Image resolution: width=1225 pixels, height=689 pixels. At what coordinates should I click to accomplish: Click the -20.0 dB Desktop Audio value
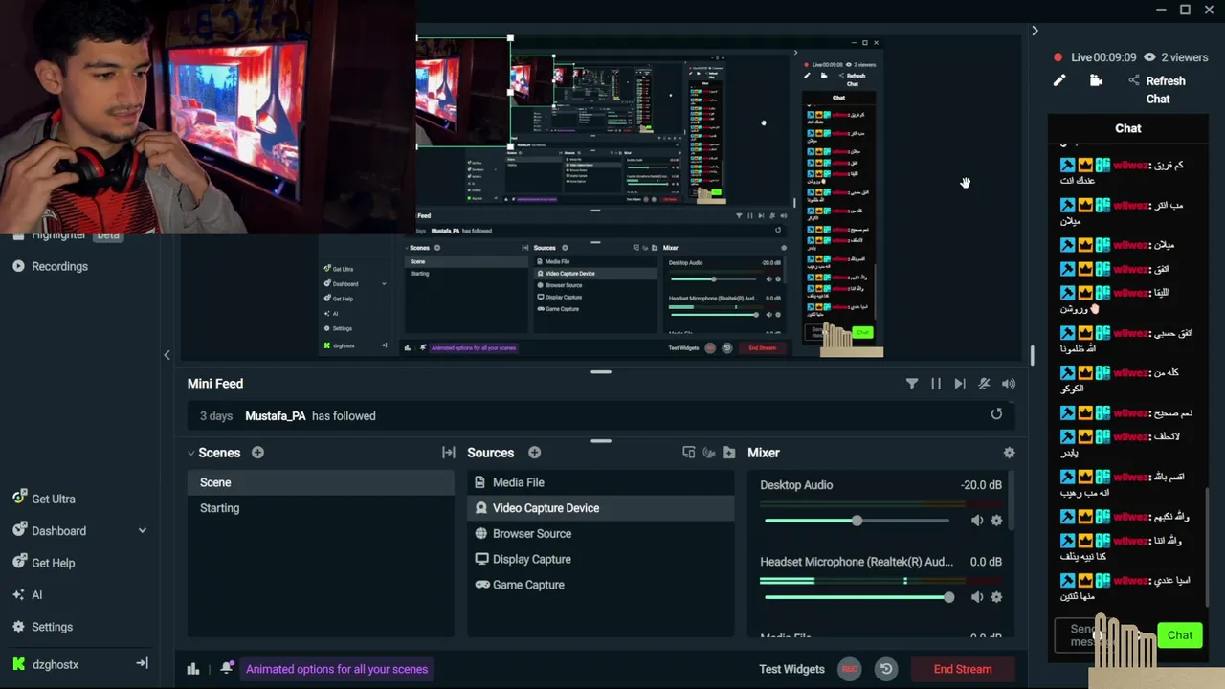(981, 485)
